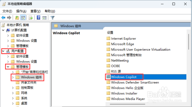Expand the Windows 组件 tree node
192x107 pixels.
(x=13, y=77)
